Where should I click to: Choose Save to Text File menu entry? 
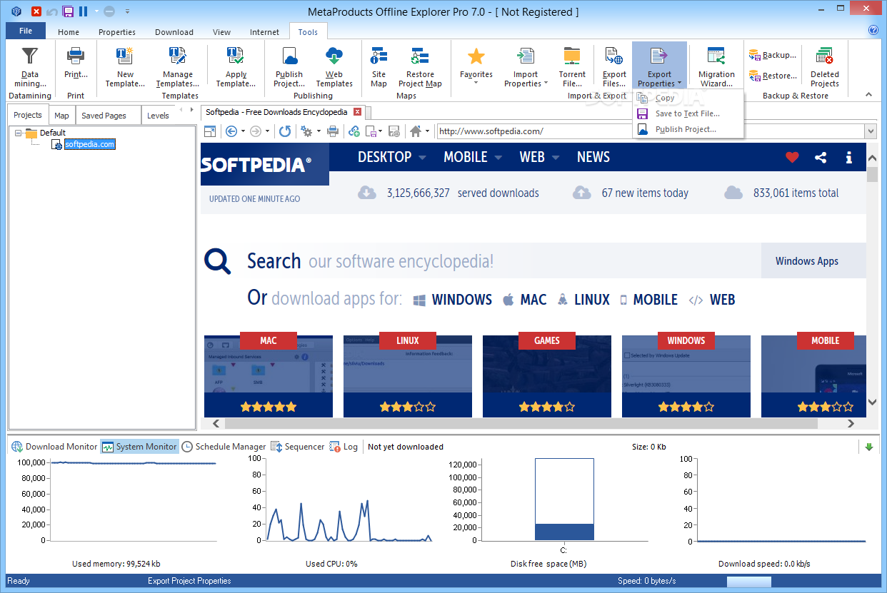pos(688,113)
